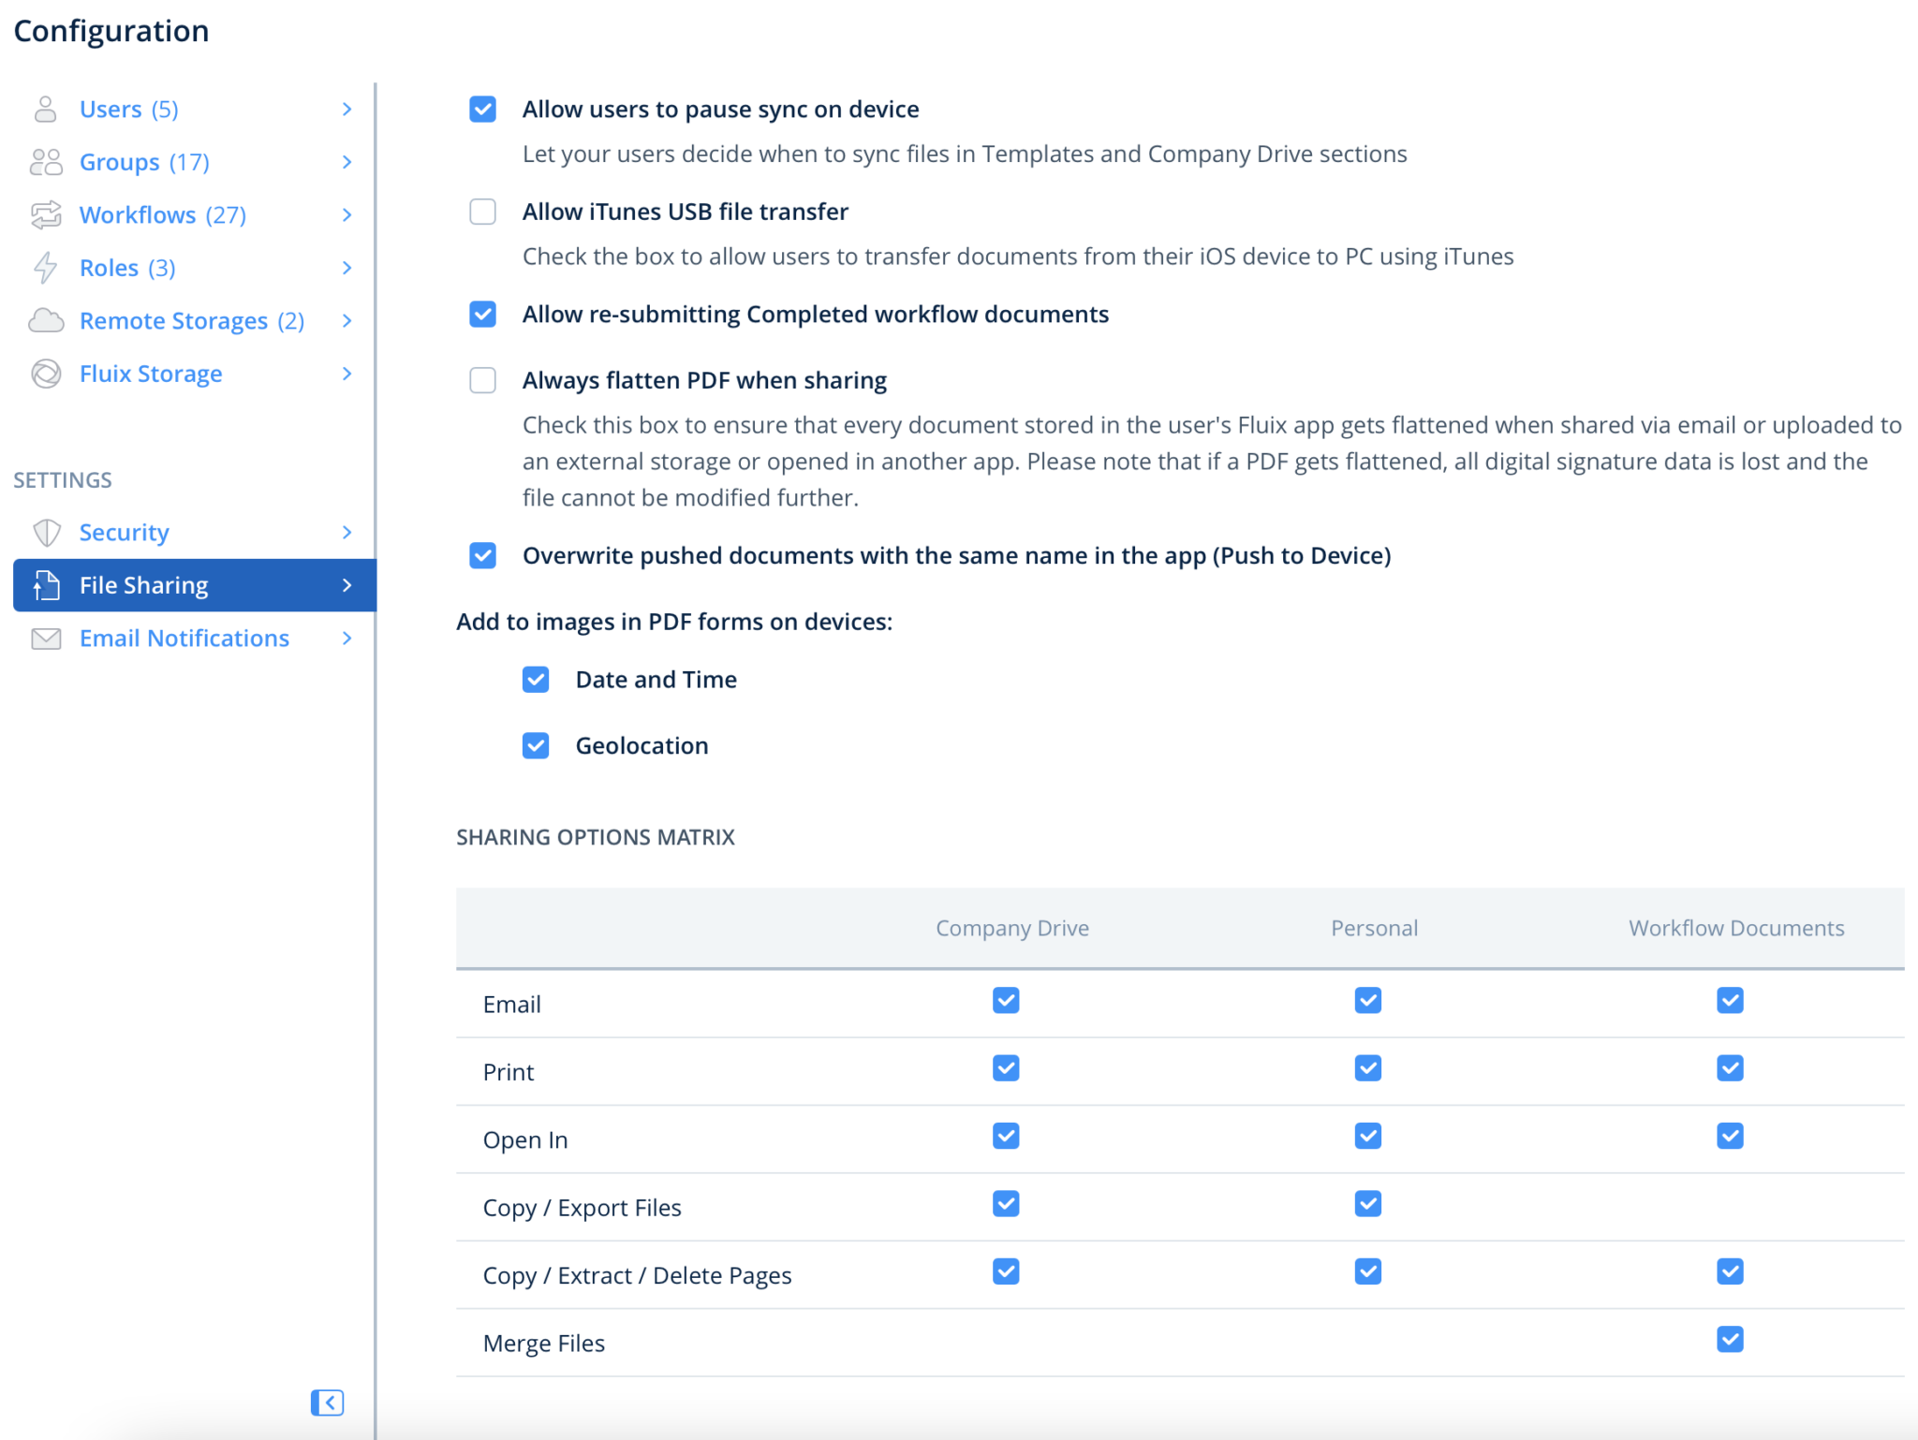Open Email Notifications settings

(x=184, y=639)
